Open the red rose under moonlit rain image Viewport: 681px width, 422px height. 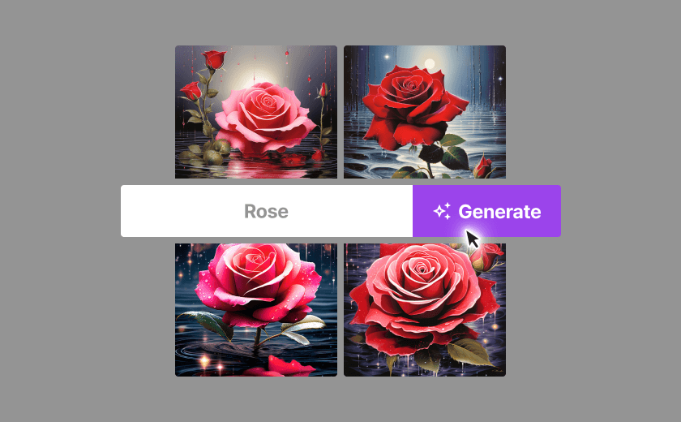[x=425, y=112]
